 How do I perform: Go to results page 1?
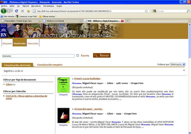click(x=184, y=70)
